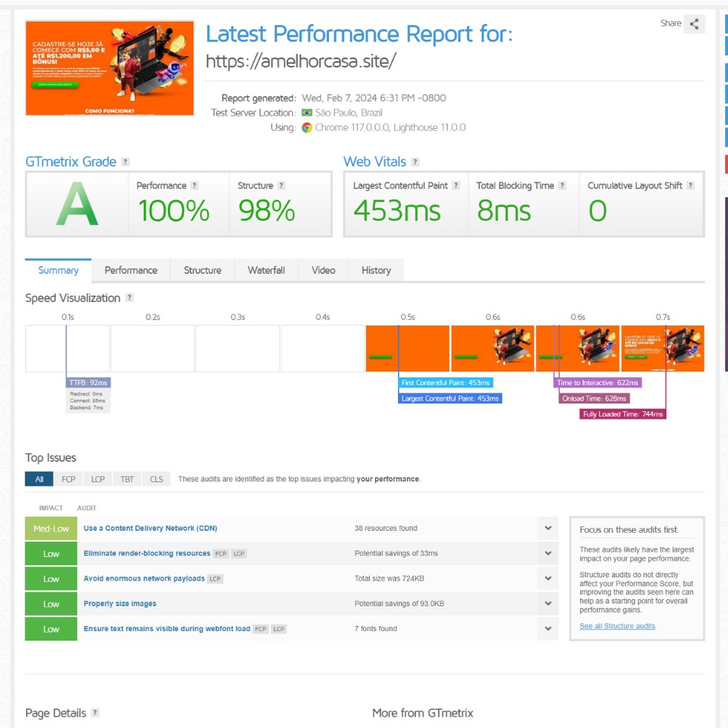Open Use a Content Delivery Network audit

click(x=151, y=529)
